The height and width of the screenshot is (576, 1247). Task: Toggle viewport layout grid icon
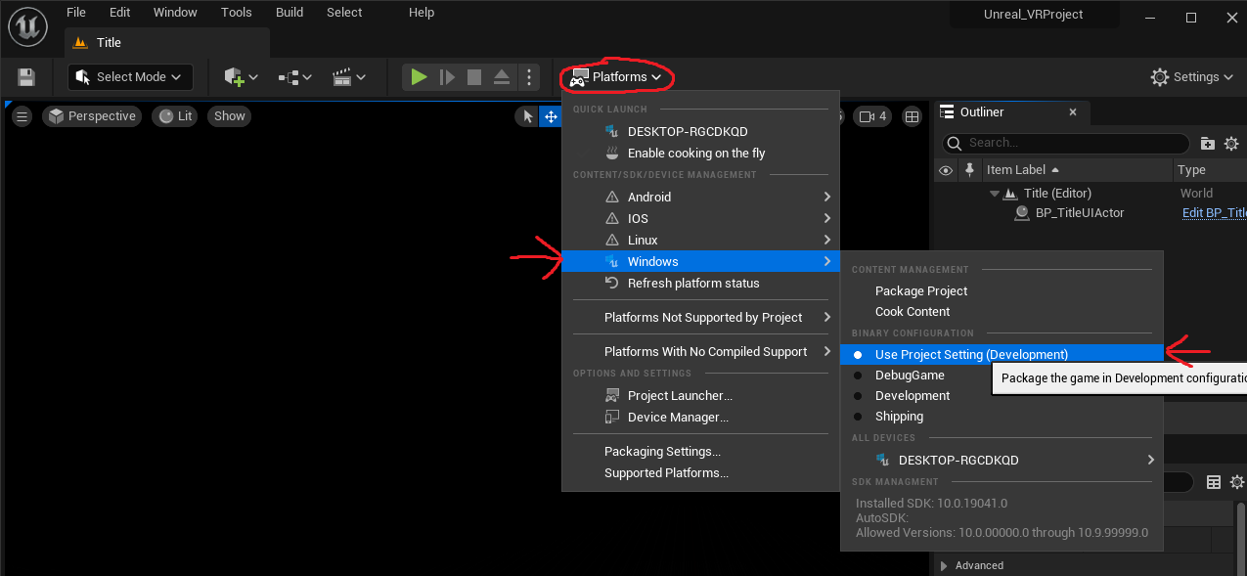coord(912,116)
